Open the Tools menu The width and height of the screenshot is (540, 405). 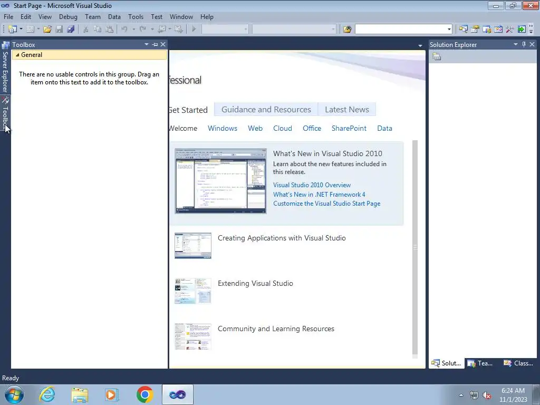[x=136, y=17]
